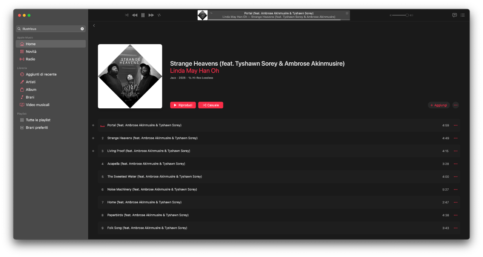Screen dimensions: 483x257
Task: Go to previous track icon
Action: [x=135, y=15]
